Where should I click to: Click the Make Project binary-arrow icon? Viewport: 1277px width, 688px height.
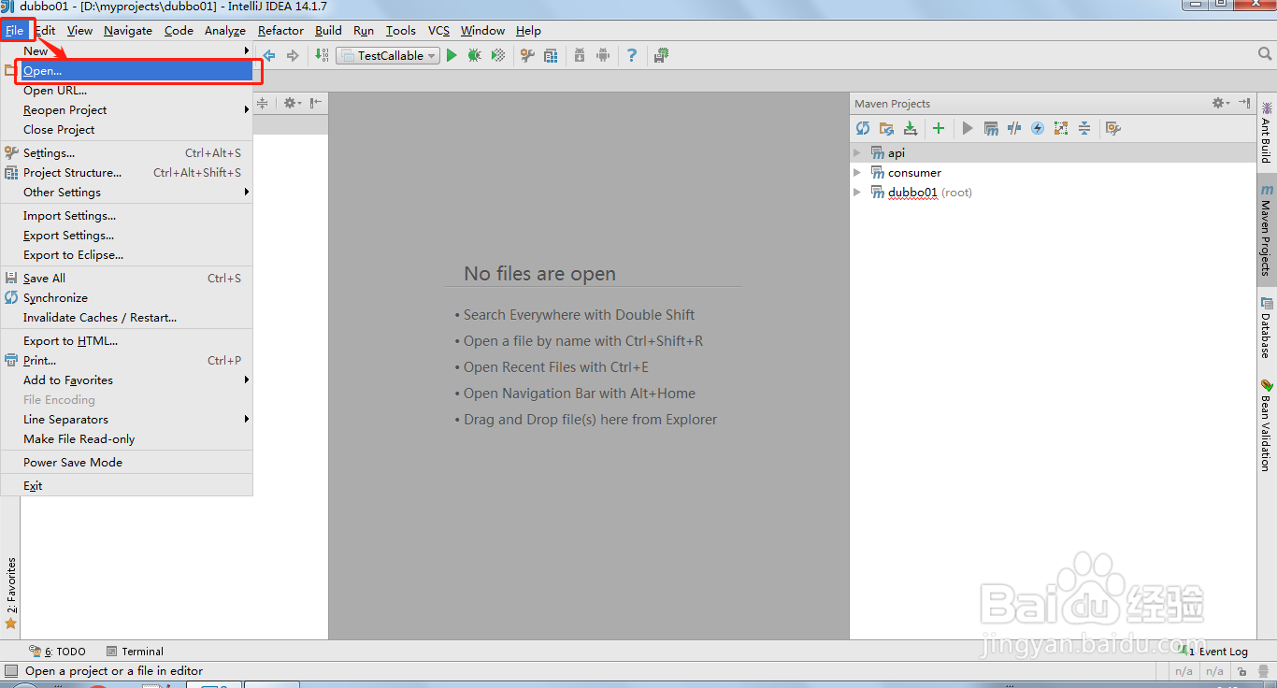click(322, 56)
